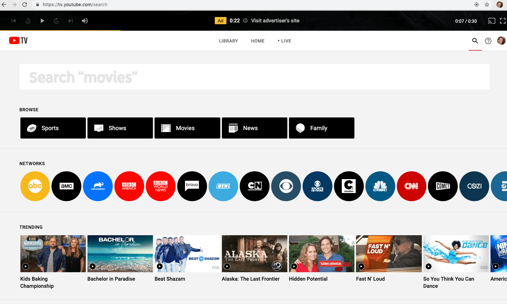The image size is (507, 304).
Task: Cast the video to a device
Action: click(492, 21)
